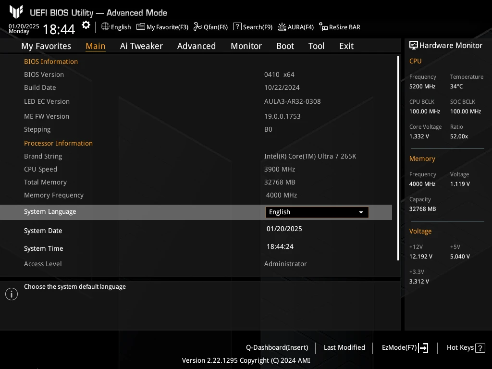Select the Exit tab
The width and height of the screenshot is (492, 369).
click(x=346, y=46)
